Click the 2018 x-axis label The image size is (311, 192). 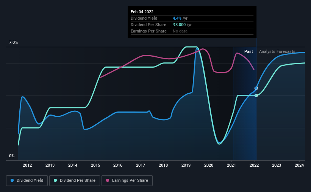coord(163,165)
